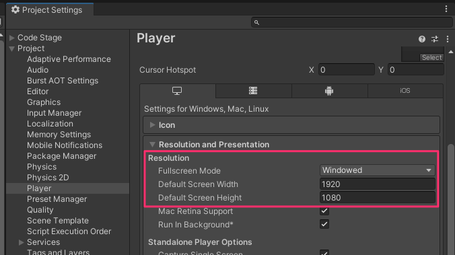Toggle the Run In Background checkbox
Viewport: 455px width, 255px height.
click(x=324, y=224)
